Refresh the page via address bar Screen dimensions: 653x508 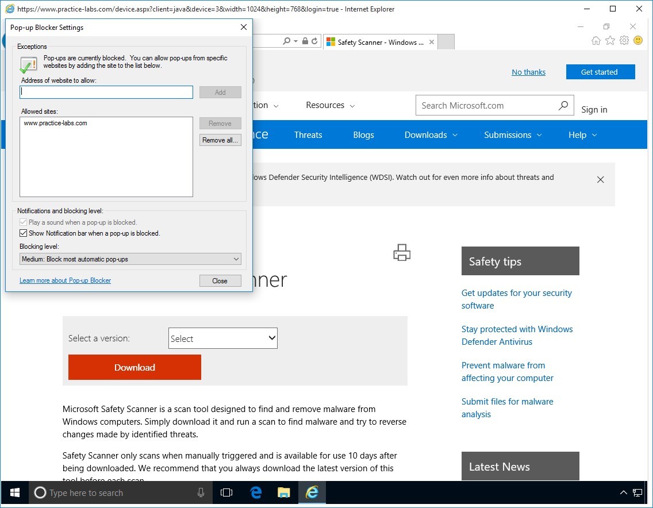[x=314, y=41]
